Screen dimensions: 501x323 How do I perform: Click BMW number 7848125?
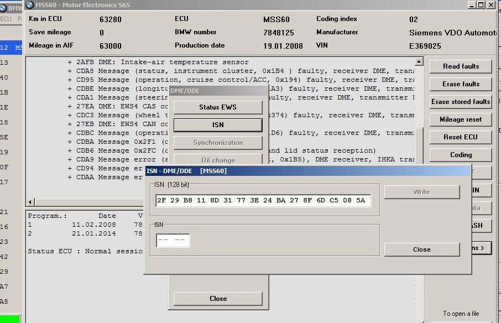tap(278, 33)
